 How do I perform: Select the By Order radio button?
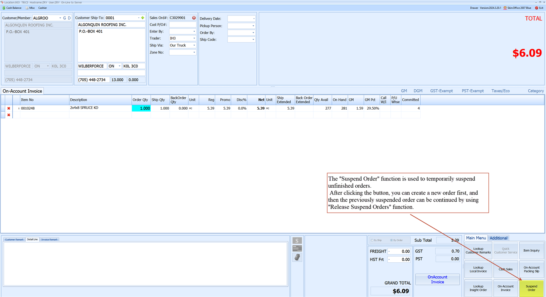tap(391, 240)
